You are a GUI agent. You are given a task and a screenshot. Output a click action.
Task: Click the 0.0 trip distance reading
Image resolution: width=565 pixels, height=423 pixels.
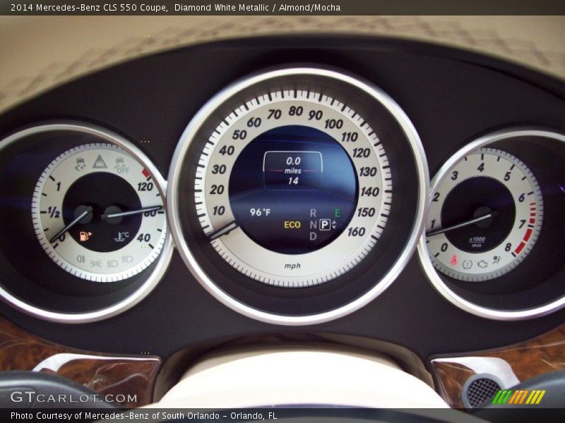point(293,161)
